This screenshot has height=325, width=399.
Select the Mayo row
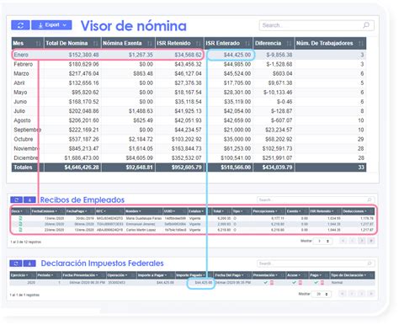(x=189, y=93)
